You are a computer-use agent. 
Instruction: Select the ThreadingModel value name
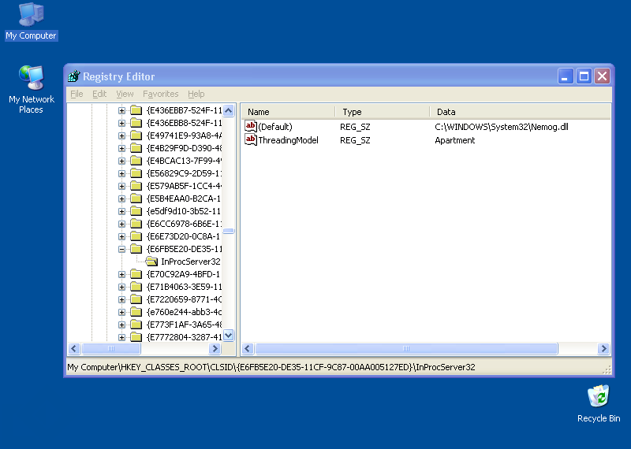pyautogui.click(x=288, y=140)
